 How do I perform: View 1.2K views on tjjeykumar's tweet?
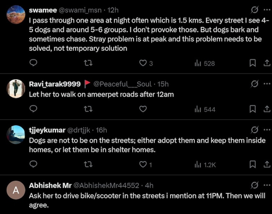206,165
